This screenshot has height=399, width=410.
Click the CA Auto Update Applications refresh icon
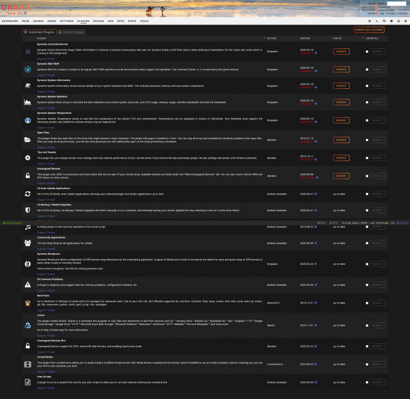coord(28,194)
